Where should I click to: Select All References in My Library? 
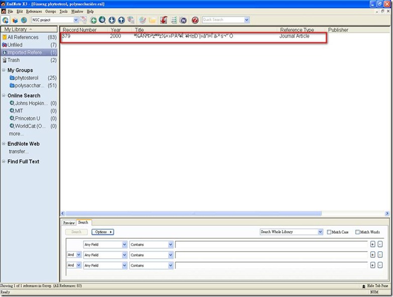pos(29,37)
